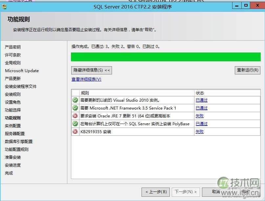Click rule text 要求安装 Oracle JRE 7 更新 51
Image resolution: width=265 pixels, height=201 pixels.
click(x=125, y=116)
